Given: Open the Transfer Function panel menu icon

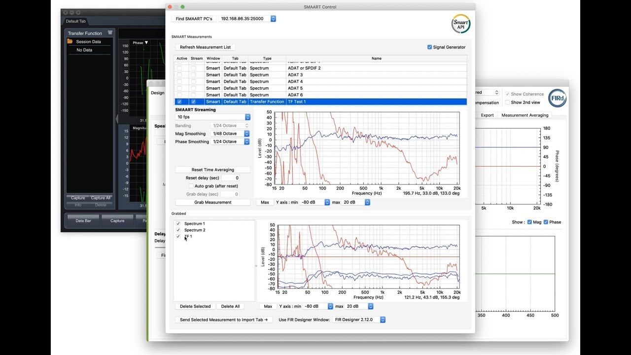Looking at the screenshot, I should 110,33.
